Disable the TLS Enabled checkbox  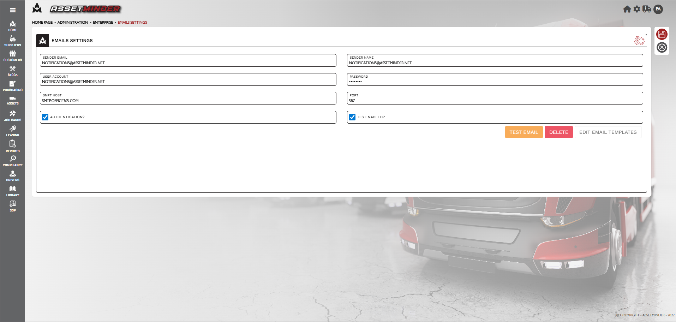(352, 117)
